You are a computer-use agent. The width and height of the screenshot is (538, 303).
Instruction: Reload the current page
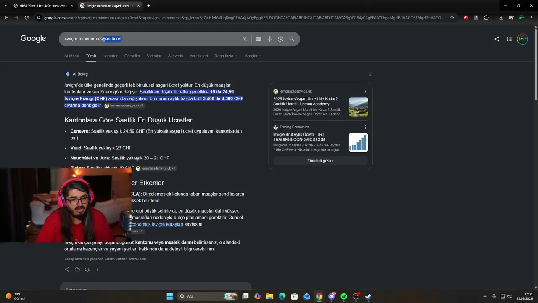[x=26, y=18]
